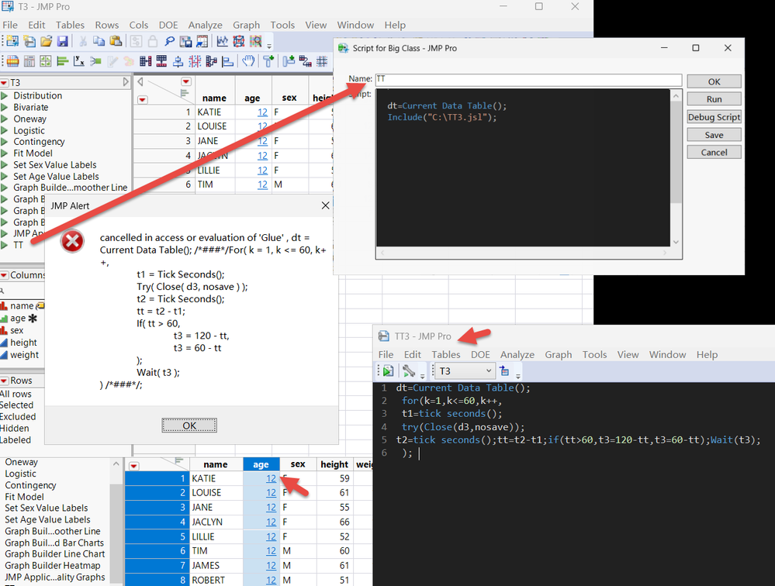Open the Cols menu in T3 window
The image size is (775, 586).
pos(138,25)
